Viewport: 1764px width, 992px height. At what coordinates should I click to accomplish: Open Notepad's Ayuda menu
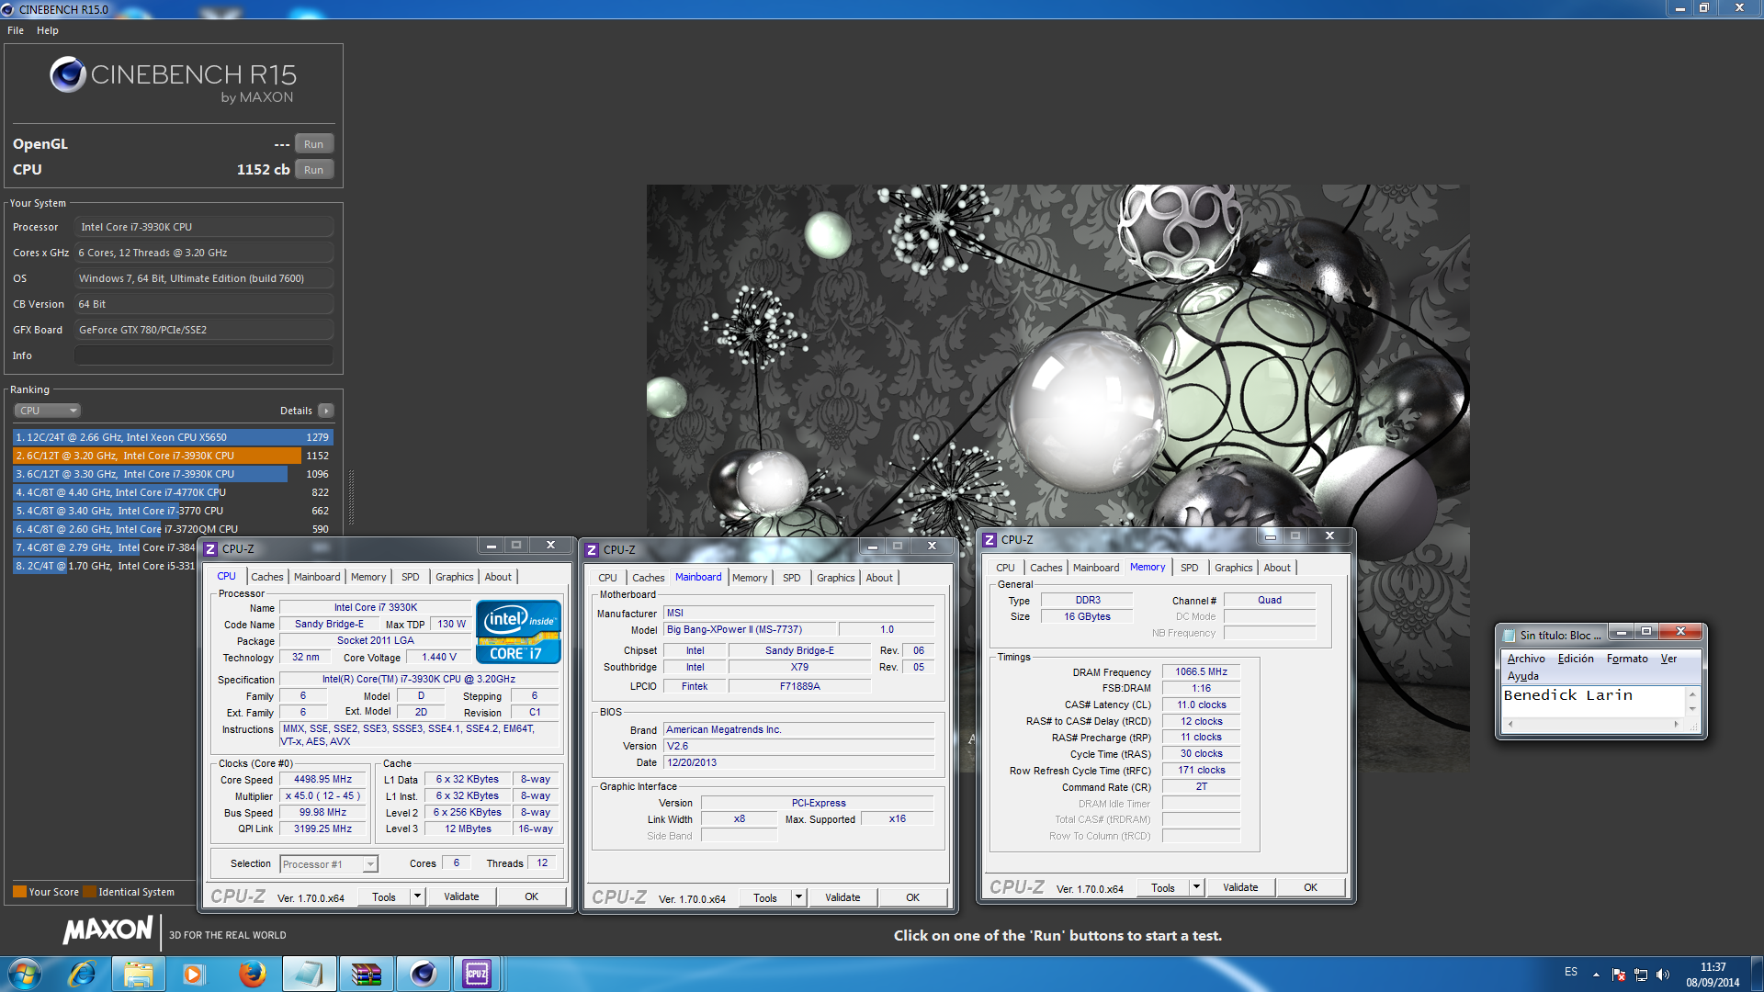[x=1522, y=676]
